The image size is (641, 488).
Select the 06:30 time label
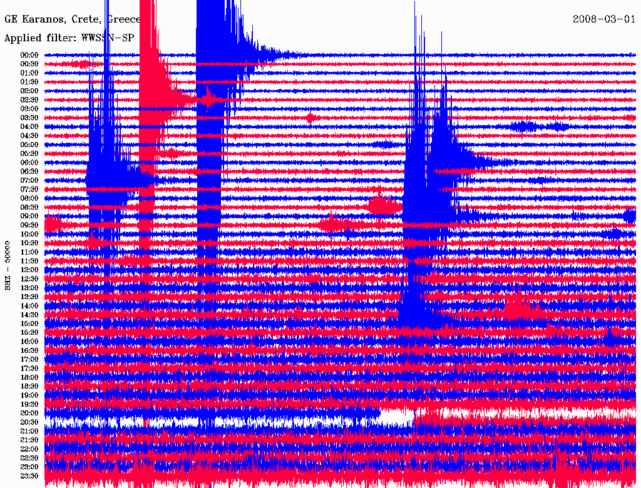pyautogui.click(x=29, y=171)
